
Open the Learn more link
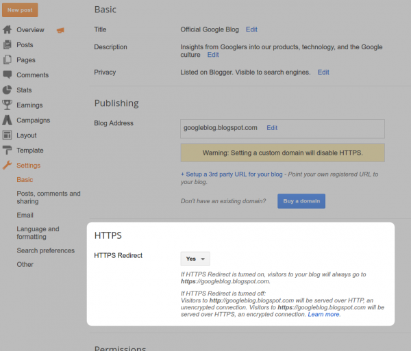[324, 314]
